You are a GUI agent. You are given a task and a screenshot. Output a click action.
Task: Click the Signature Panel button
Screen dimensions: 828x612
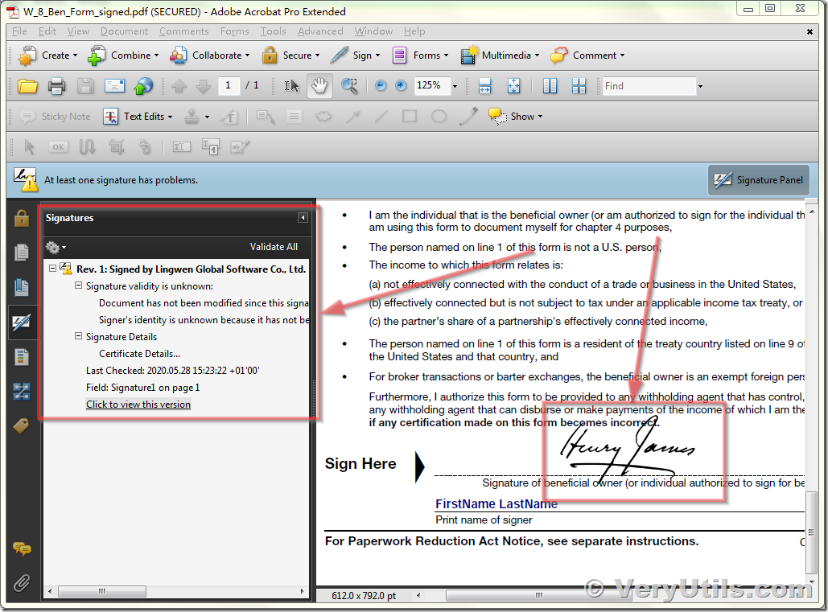click(x=758, y=180)
